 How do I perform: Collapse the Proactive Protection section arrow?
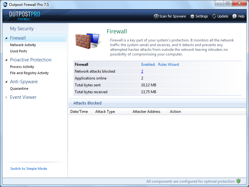(x=6, y=60)
